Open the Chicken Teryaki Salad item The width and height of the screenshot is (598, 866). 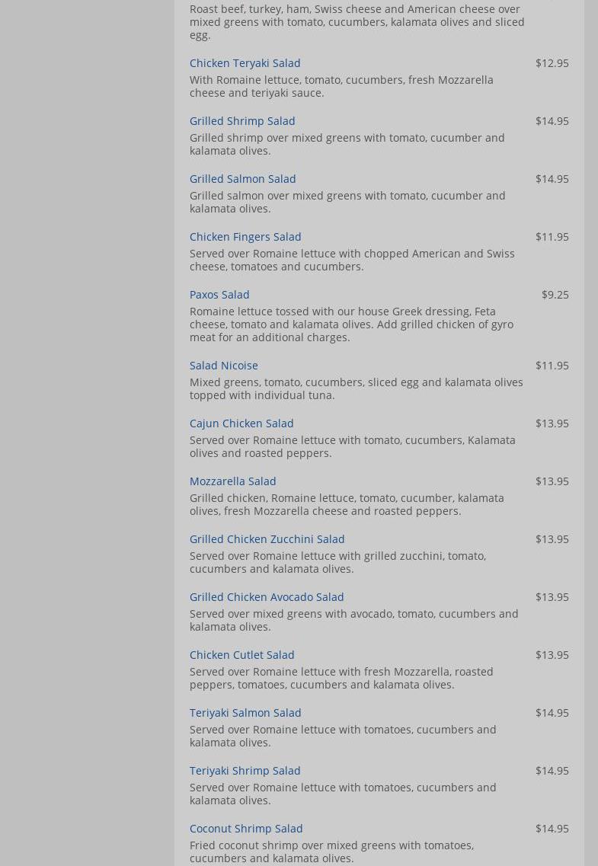pyautogui.click(x=245, y=63)
